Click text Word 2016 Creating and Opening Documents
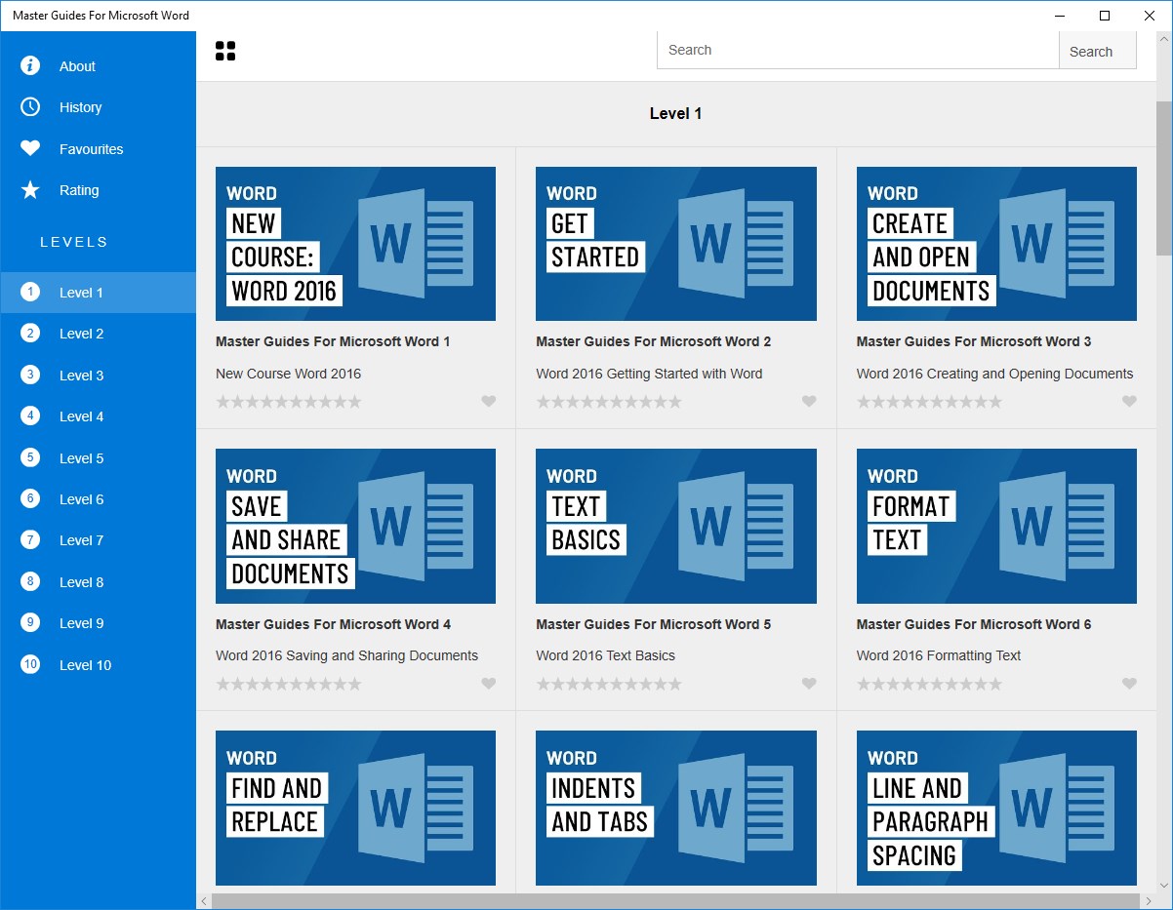Image resolution: width=1173 pixels, height=910 pixels. pyautogui.click(x=994, y=374)
